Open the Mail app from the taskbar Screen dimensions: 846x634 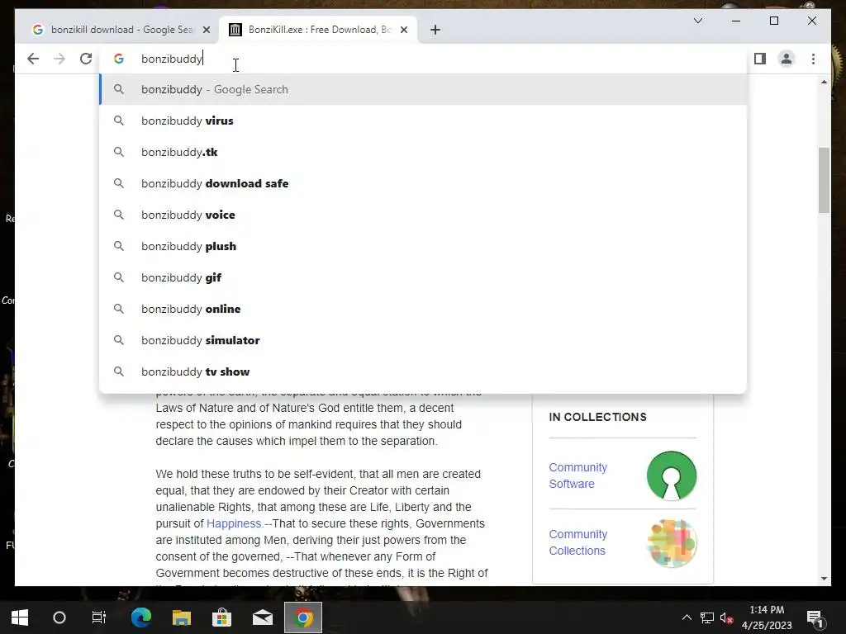pos(263,617)
